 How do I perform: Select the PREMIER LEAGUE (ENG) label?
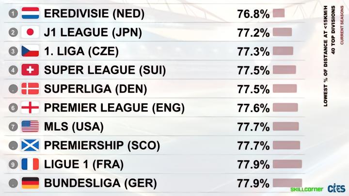click(114, 108)
